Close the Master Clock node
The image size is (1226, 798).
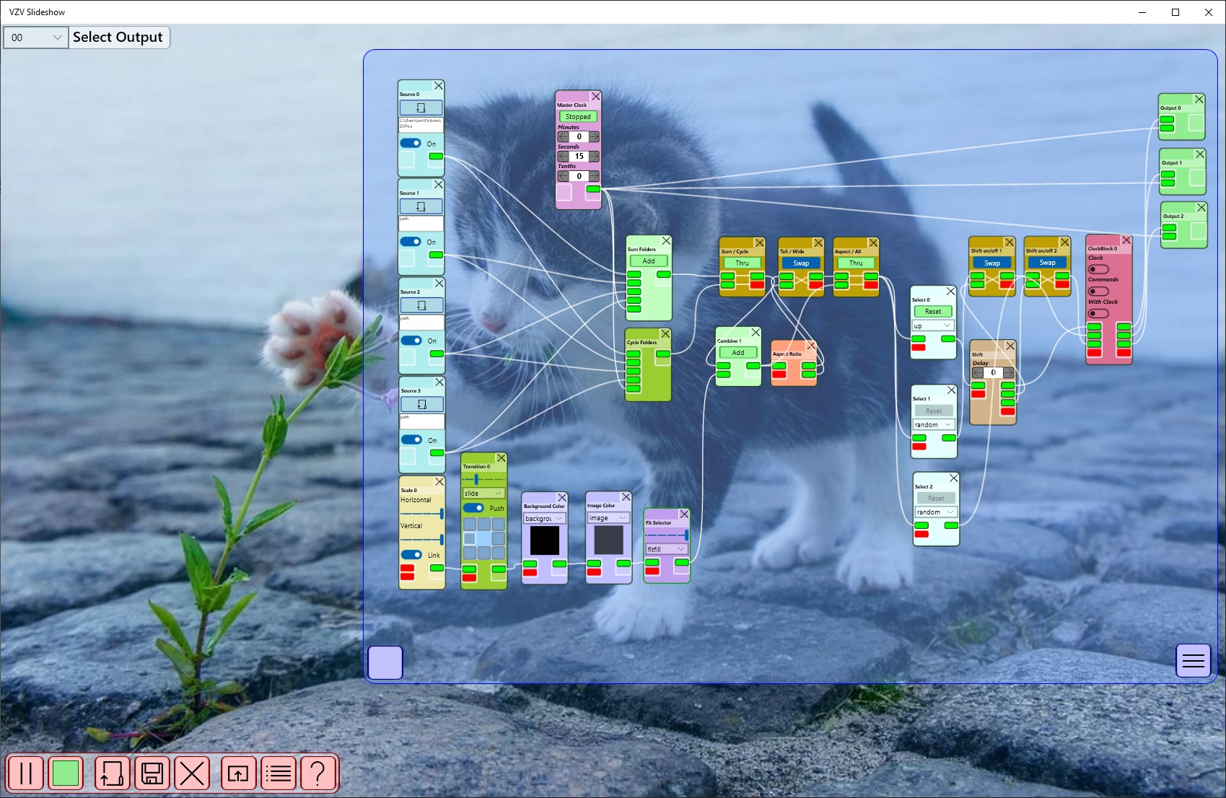pyautogui.click(x=595, y=97)
